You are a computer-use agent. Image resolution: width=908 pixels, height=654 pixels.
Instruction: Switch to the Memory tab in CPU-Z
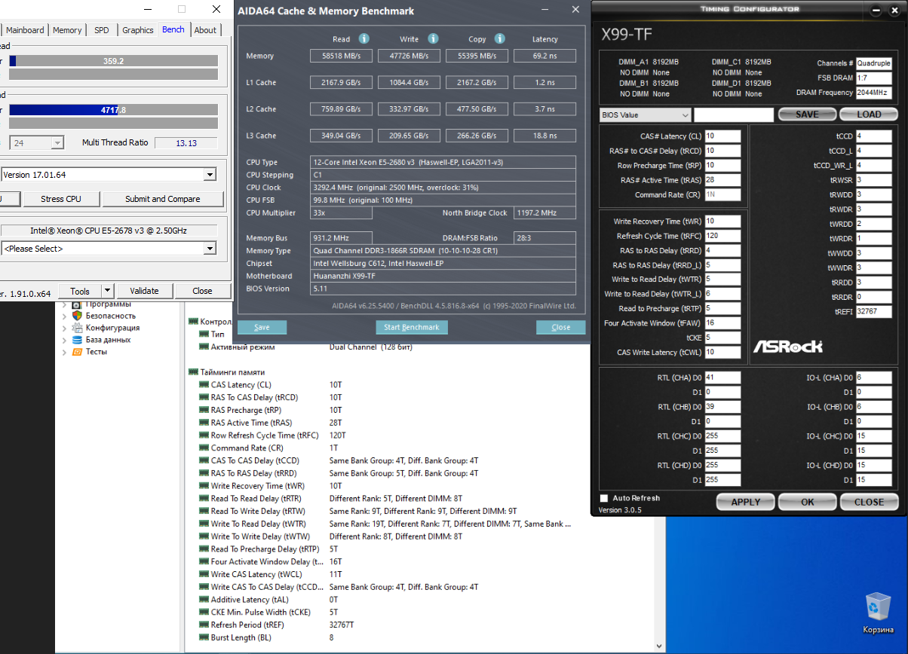67,30
